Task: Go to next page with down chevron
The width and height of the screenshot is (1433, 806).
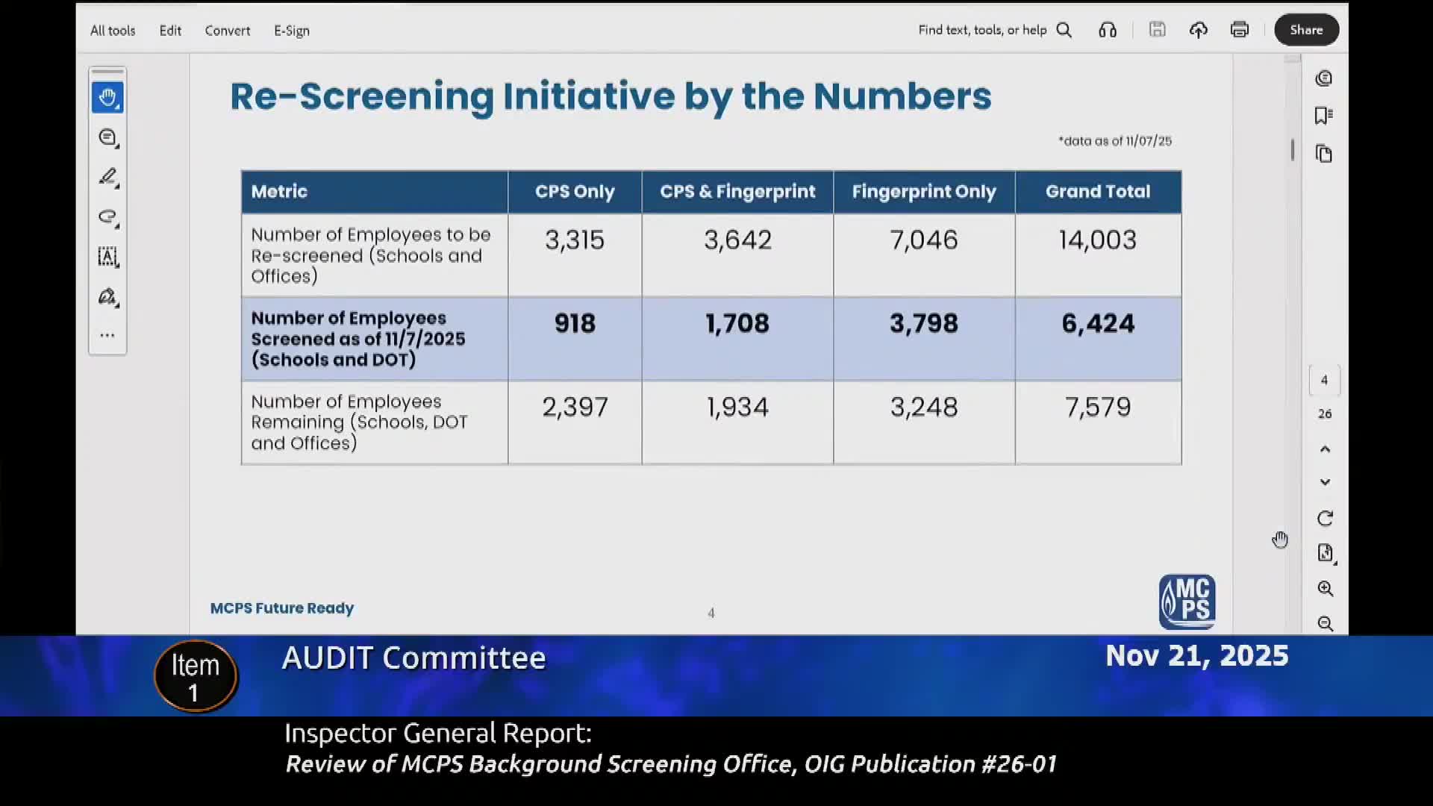Action: coord(1326,481)
